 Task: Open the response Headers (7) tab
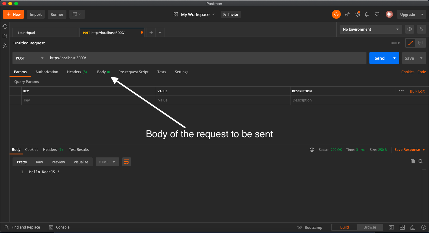click(x=53, y=150)
